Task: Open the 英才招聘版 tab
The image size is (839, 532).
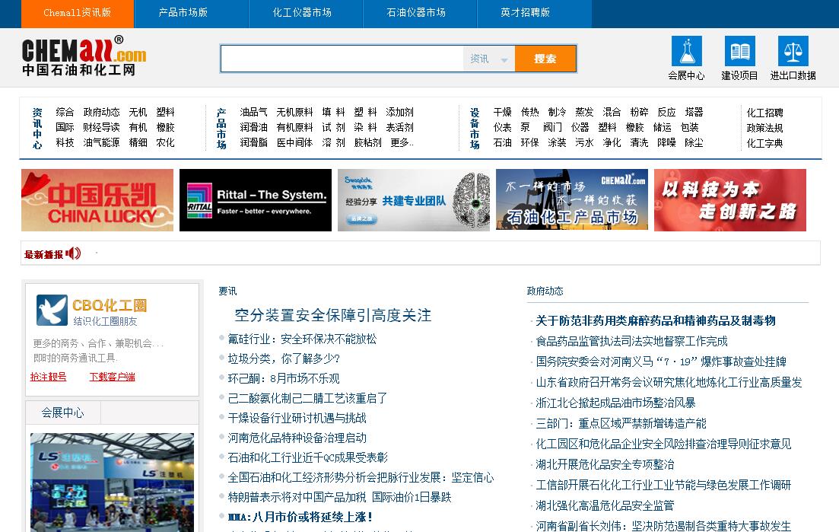Action: pos(525,13)
